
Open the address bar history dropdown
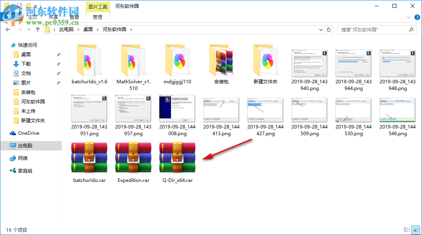321,29
